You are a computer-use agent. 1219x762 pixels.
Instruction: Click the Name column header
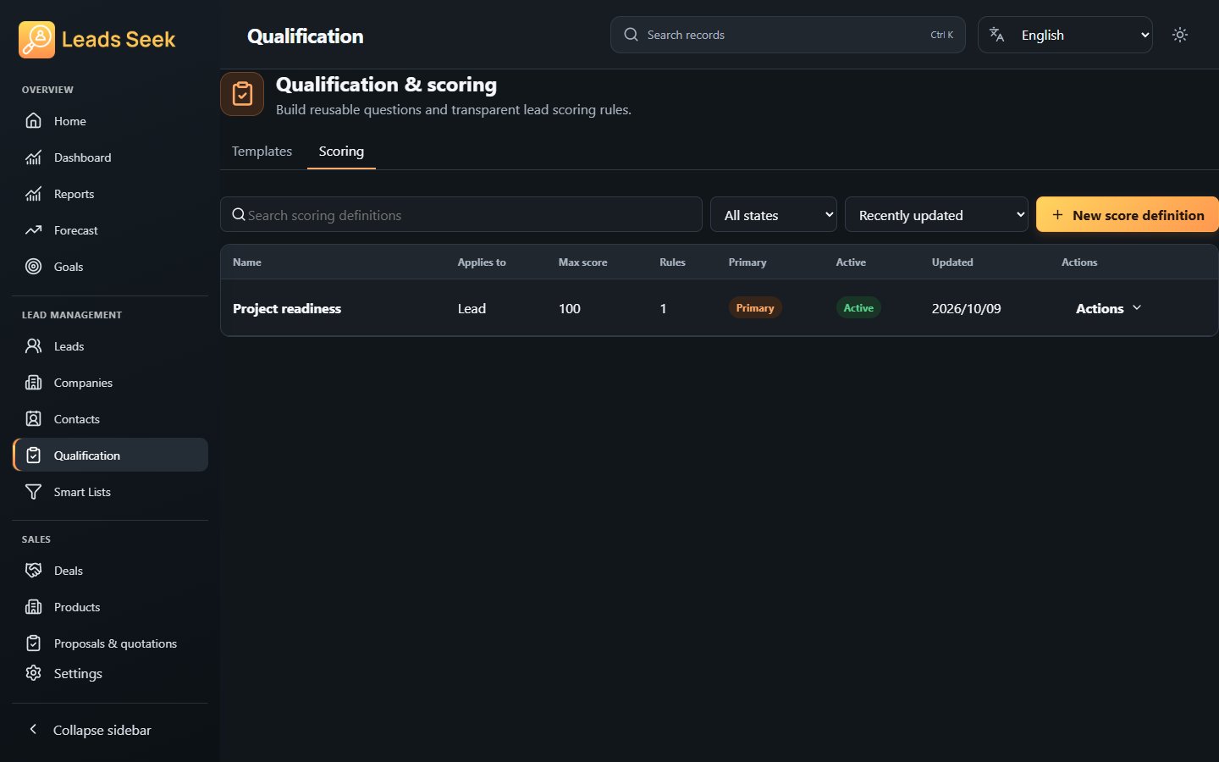click(247, 262)
